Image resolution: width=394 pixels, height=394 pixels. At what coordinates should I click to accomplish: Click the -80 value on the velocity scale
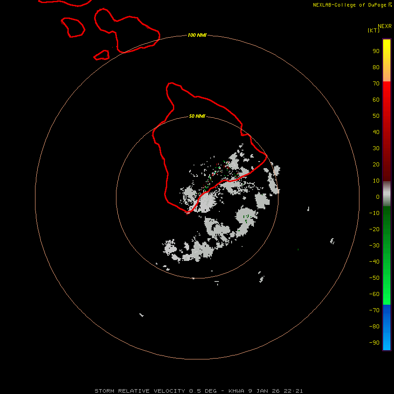(x=374, y=327)
